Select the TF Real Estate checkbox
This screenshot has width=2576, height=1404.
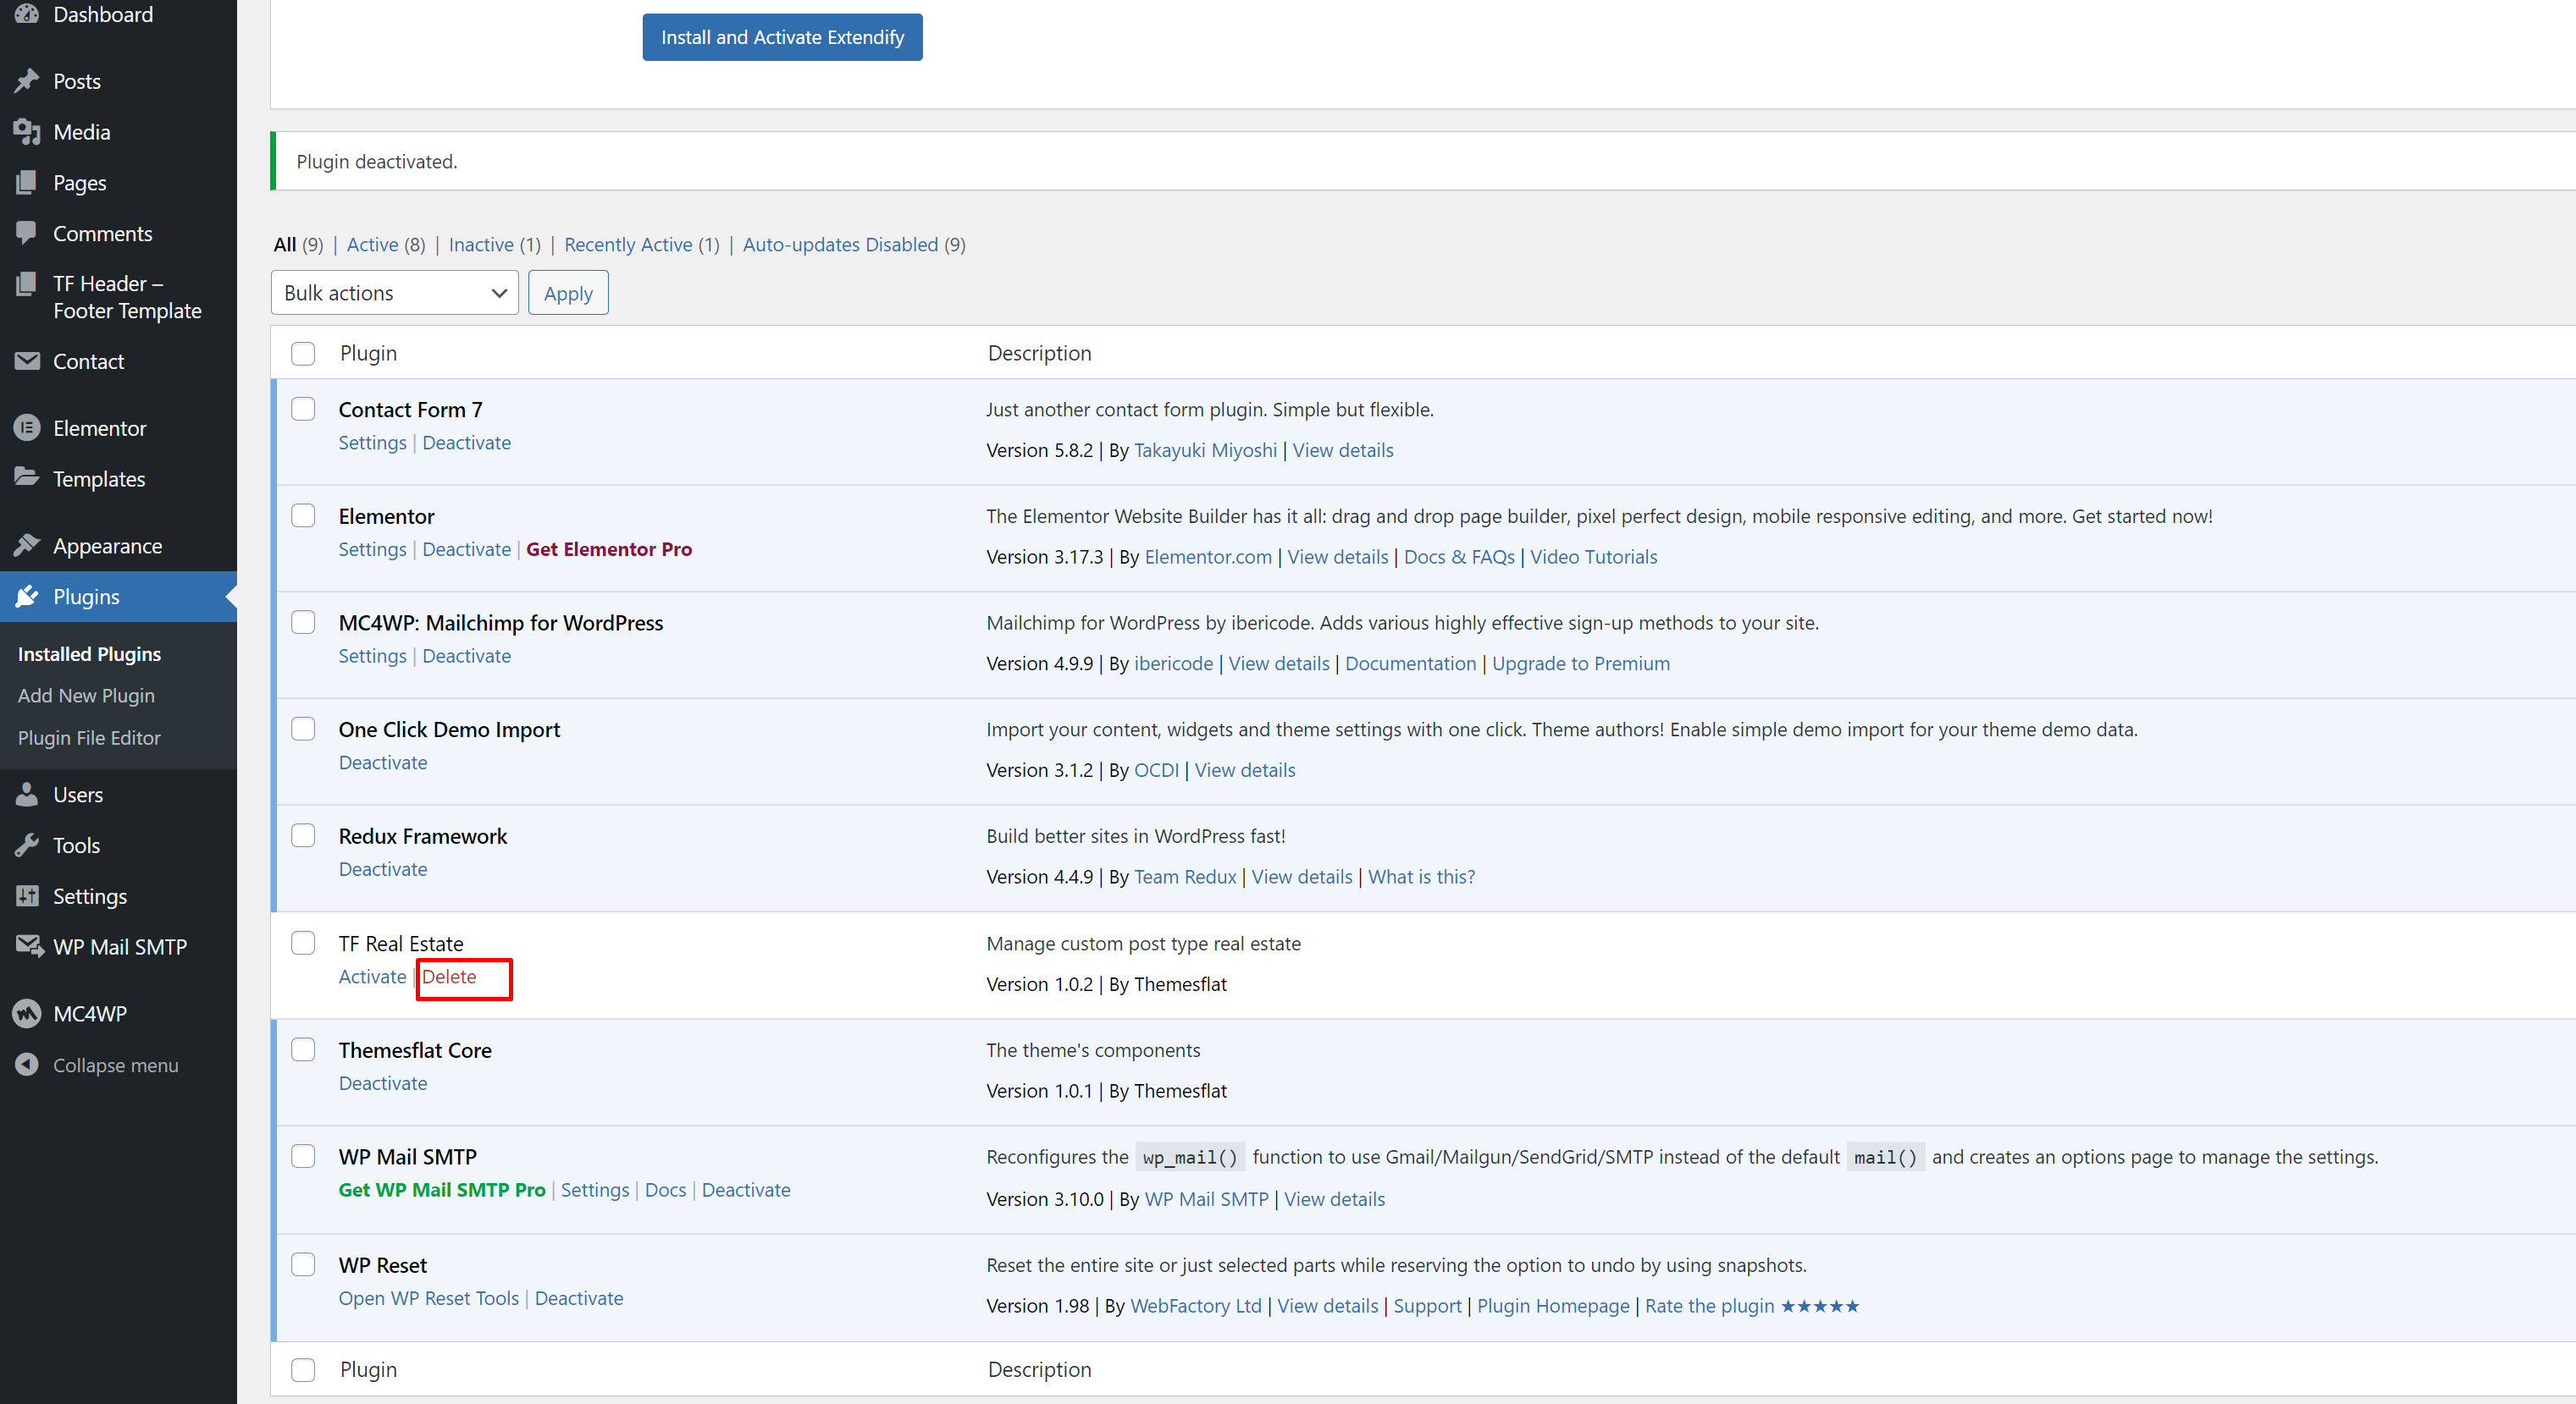pos(303,944)
